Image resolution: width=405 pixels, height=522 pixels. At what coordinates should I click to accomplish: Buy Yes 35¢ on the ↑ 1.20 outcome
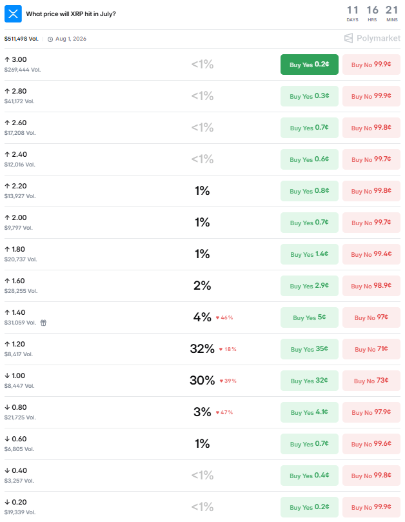click(x=310, y=349)
